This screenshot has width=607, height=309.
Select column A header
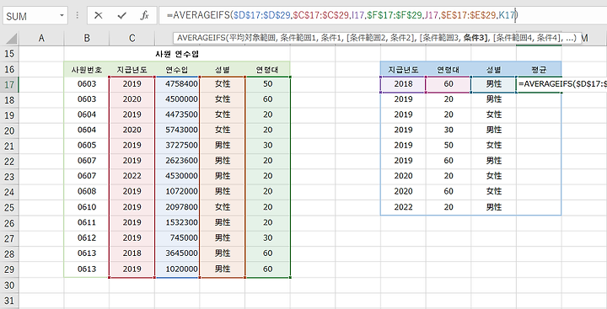(x=41, y=38)
